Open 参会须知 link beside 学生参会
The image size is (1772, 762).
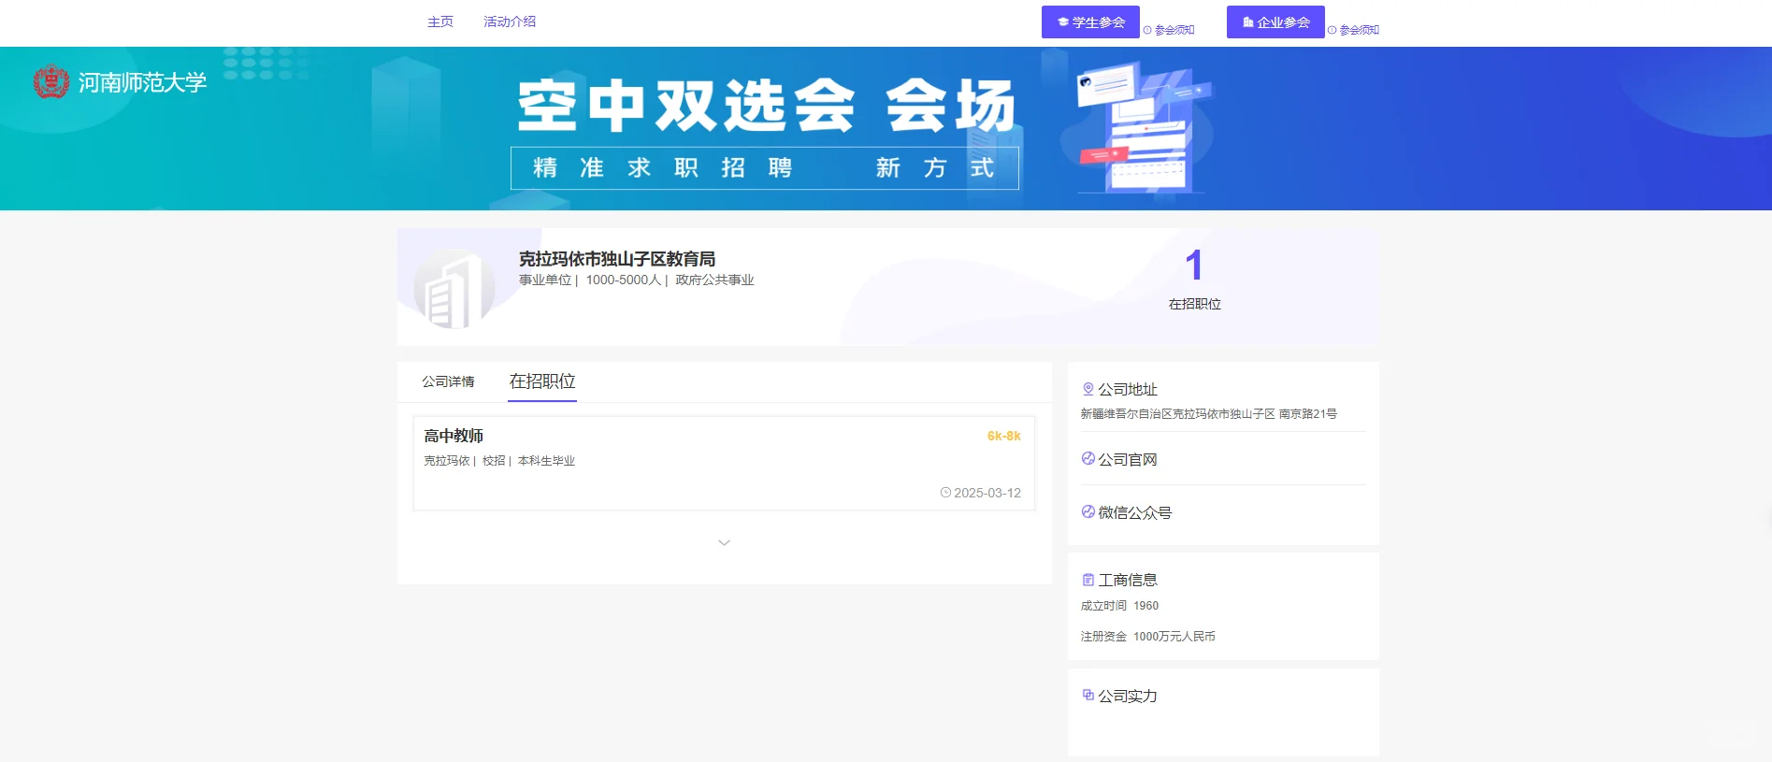[x=1174, y=30]
